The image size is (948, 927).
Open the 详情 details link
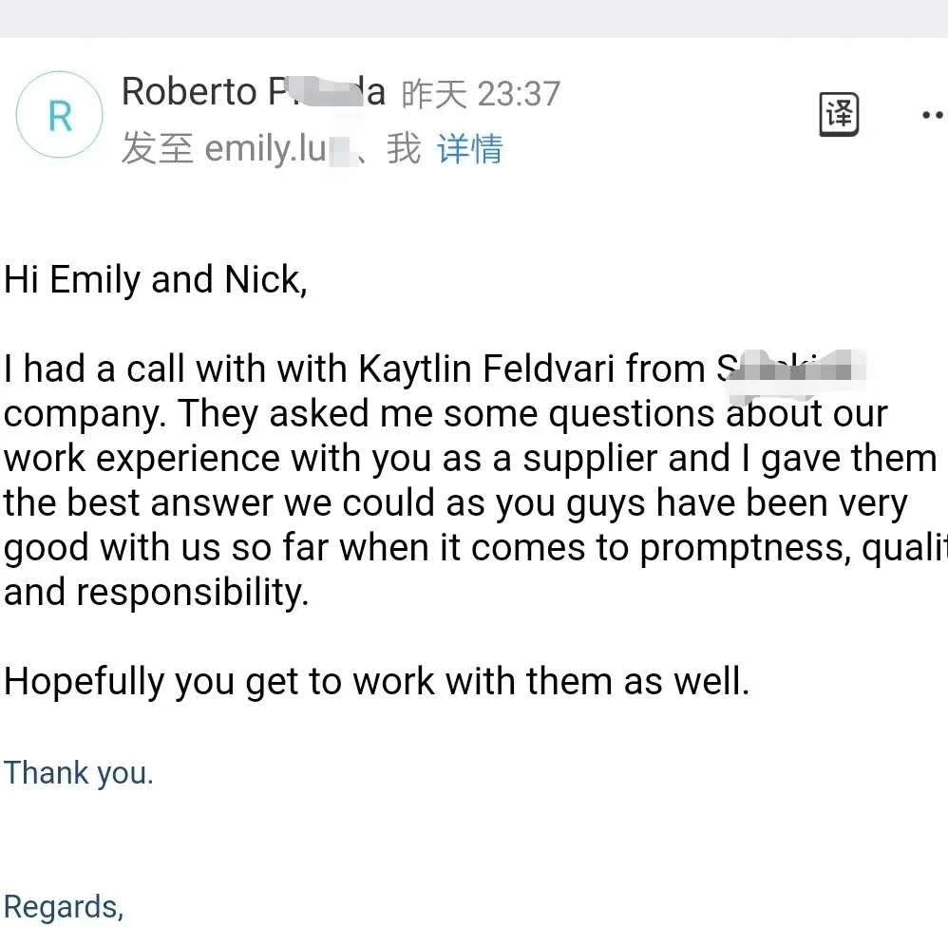470,149
